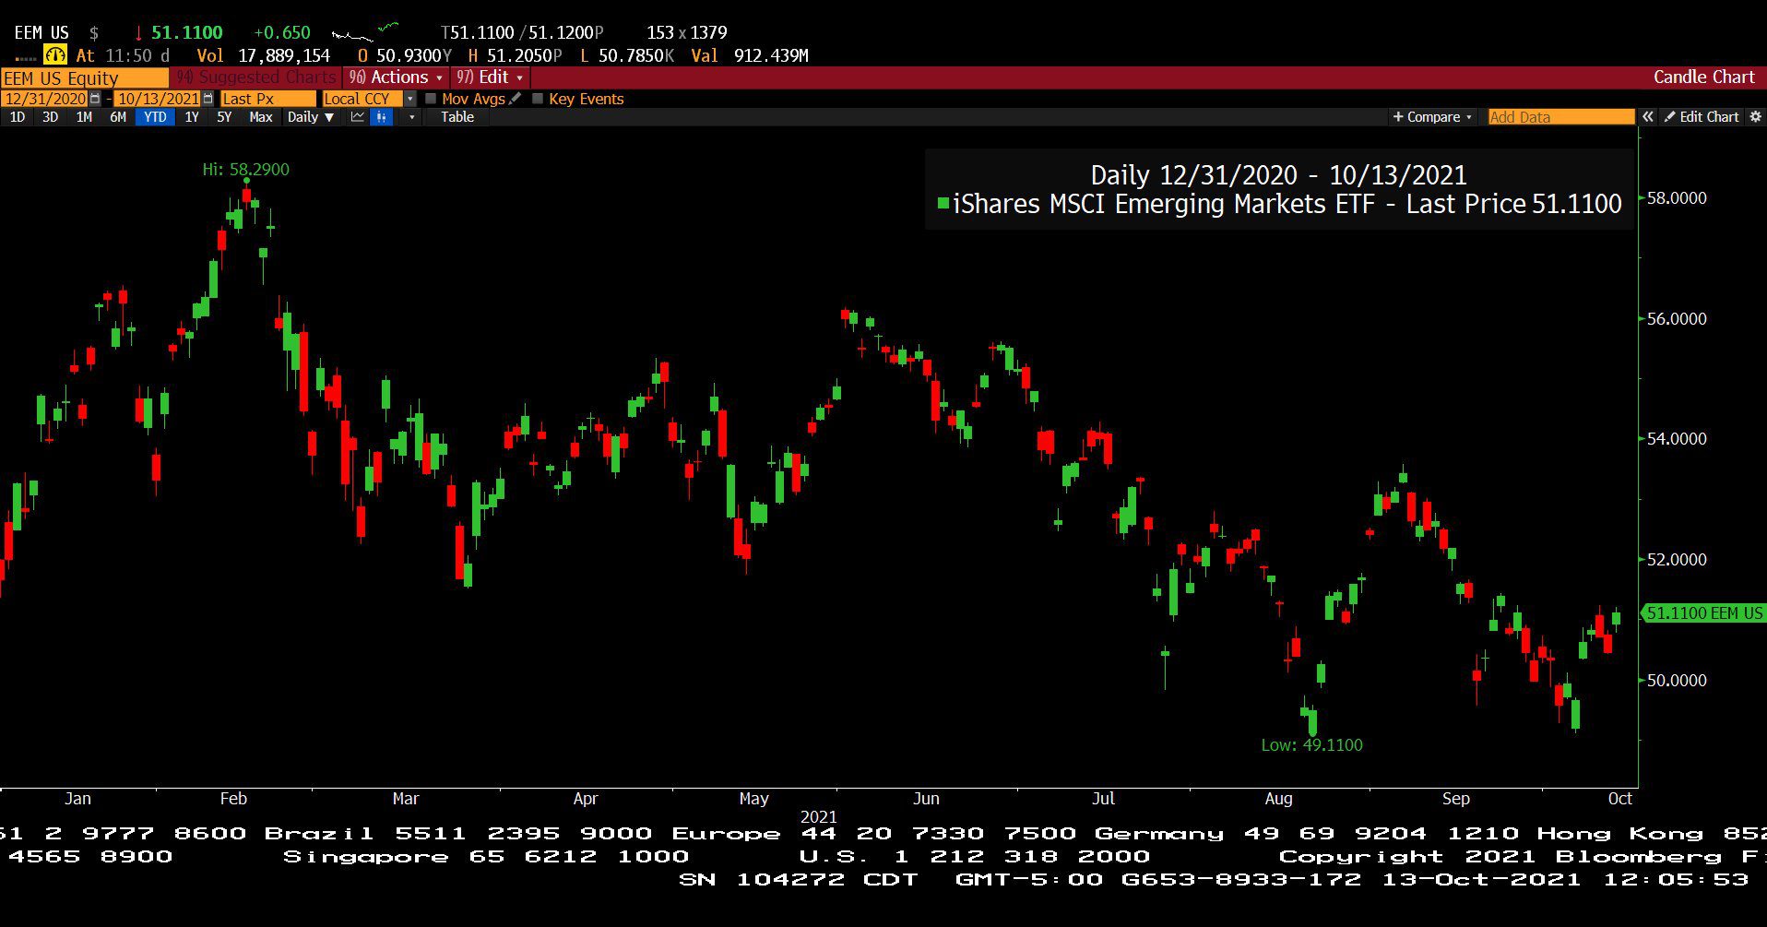The image size is (1767, 927).
Task: Click the 58.0000 price axis label
Action: (x=1677, y=198)
